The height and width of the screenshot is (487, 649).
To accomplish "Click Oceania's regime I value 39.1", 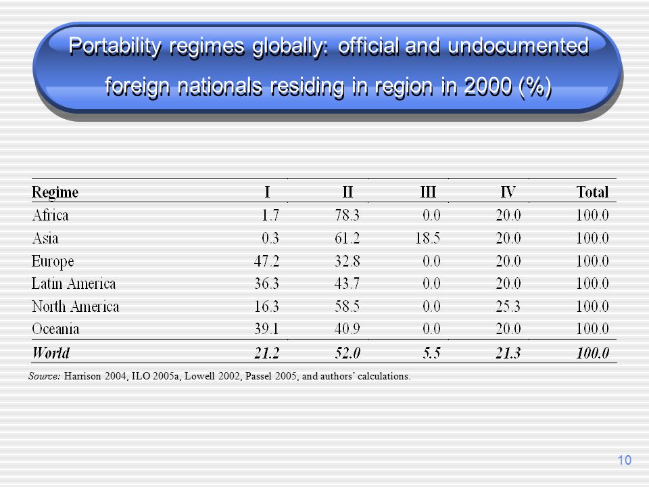I will pos(266,329).
